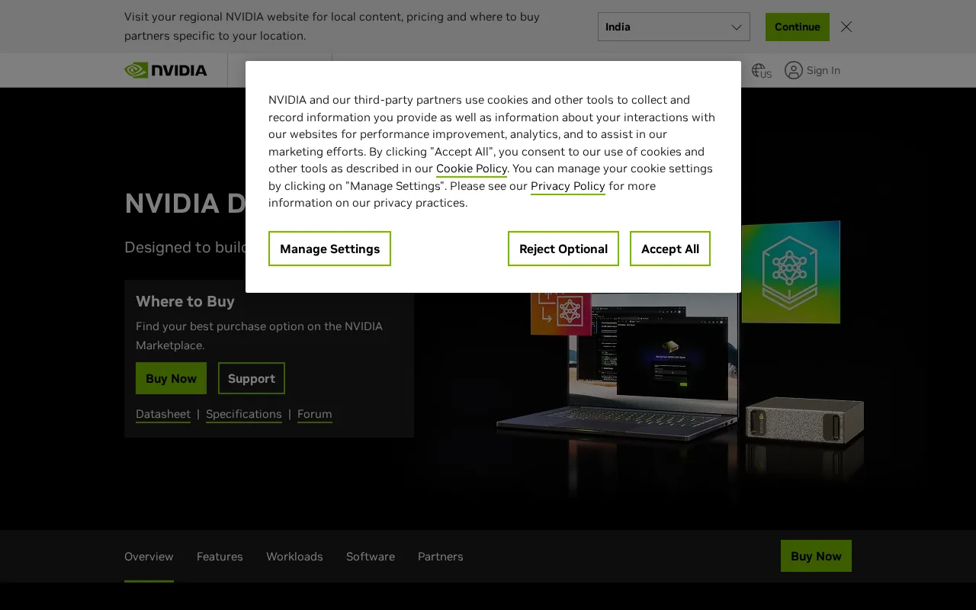Image resolution: width=976 pixels, height=610 pixels.
Task: Go to the Workloads tab
Action: tap(294, 557)
